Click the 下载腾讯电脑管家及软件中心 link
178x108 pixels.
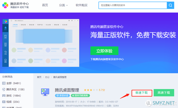point(107,59)
